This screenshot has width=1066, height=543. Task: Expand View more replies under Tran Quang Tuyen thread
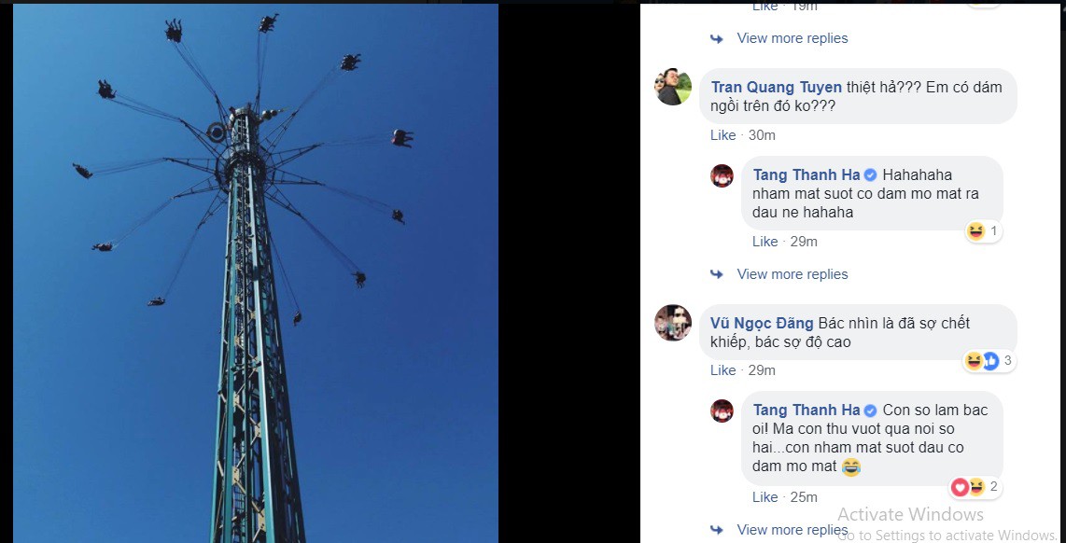pos(792,274)
